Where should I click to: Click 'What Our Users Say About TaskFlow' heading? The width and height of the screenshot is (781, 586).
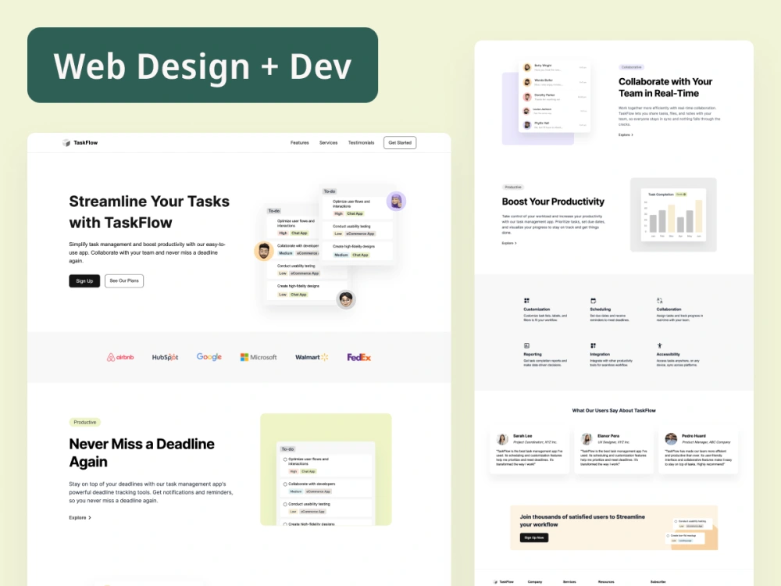click(614, 411)
